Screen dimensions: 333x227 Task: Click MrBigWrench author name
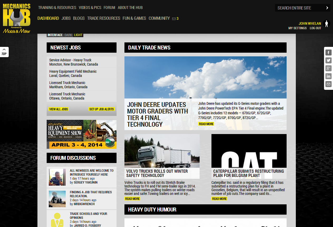pos(84,204)
